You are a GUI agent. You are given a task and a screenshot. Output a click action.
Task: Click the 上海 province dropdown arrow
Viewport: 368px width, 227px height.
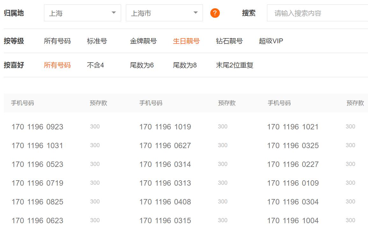(114, 13)
